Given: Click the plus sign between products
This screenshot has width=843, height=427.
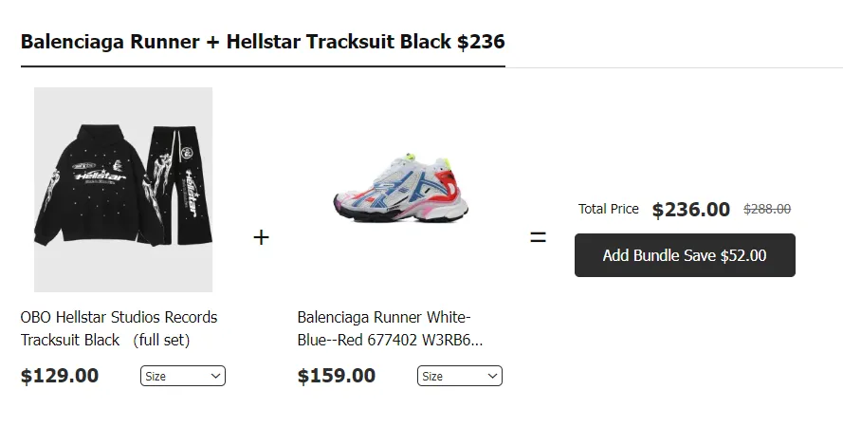Looking at the screenshot, I should [x=262, y=237].
